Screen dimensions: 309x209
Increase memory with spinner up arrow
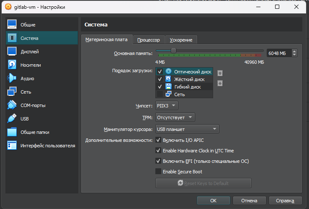pyautogui.click(x=294, y=51)
